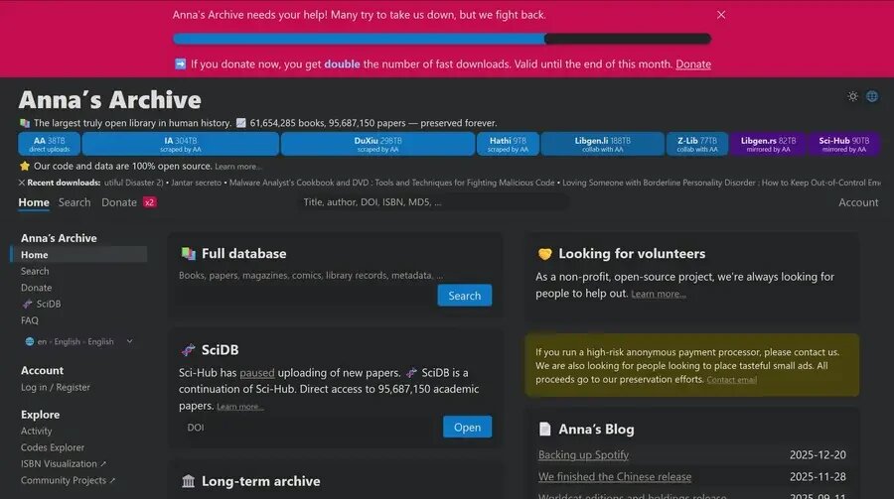894x499 pixels.
Task: Open the paused link in SciDB text
Action: pos(256,373)
